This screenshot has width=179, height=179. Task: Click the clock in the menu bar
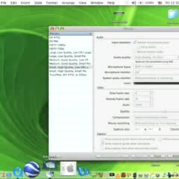172,3
